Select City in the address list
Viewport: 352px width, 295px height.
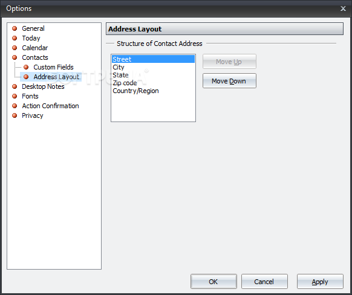pyautogui.click(x=153, y=67)
